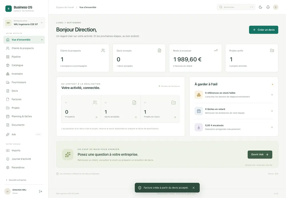Open the company switcher NRJ Ingénierie E2E 97

pos(24,23)
